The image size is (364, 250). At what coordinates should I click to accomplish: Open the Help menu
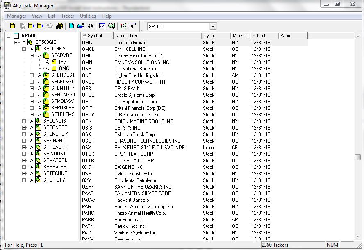(107, 16)
